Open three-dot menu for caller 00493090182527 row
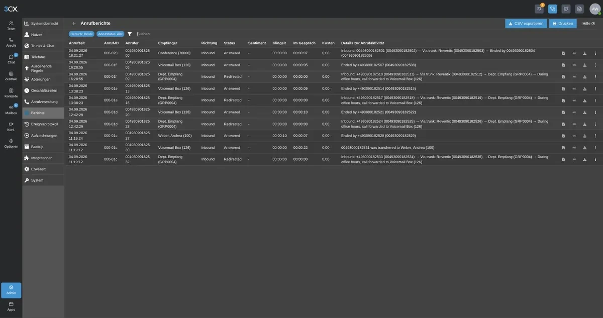The height and width of the screenshot is (318, 603). tap(595, 136)
